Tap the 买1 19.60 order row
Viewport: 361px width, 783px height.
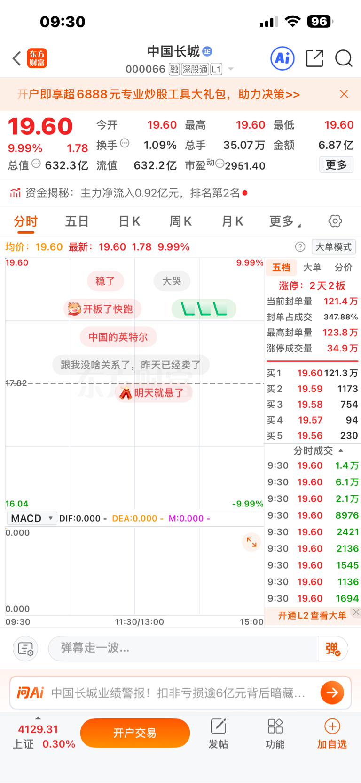[x=312, y=373]
